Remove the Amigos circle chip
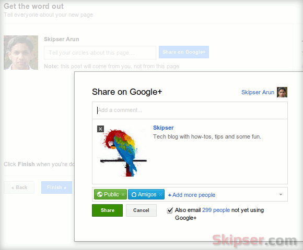Image resolution: width=303 pixels, height=250 pixels. point(160,194)
